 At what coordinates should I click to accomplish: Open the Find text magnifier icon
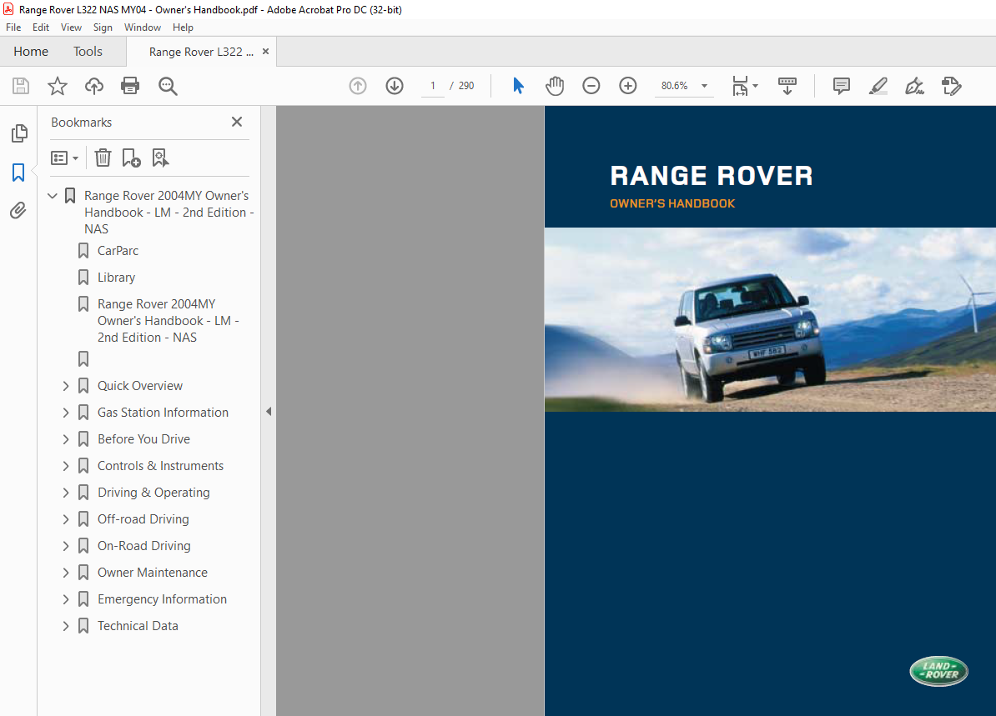(168, 86)
